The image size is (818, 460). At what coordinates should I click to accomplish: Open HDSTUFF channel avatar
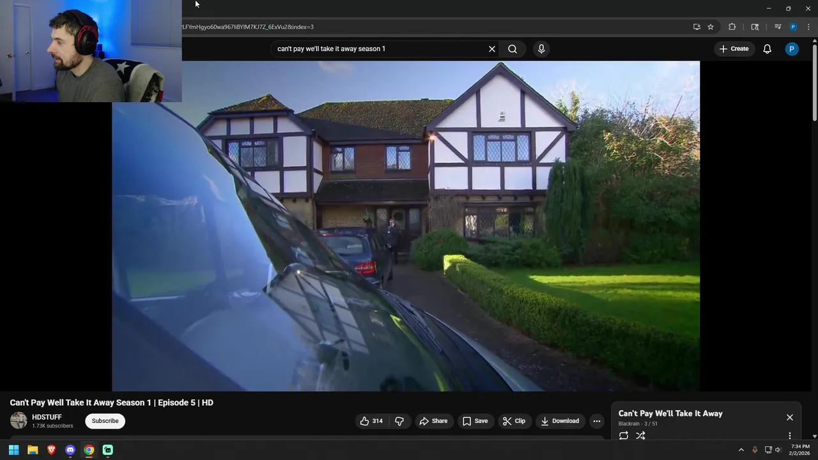click(19, 420)
